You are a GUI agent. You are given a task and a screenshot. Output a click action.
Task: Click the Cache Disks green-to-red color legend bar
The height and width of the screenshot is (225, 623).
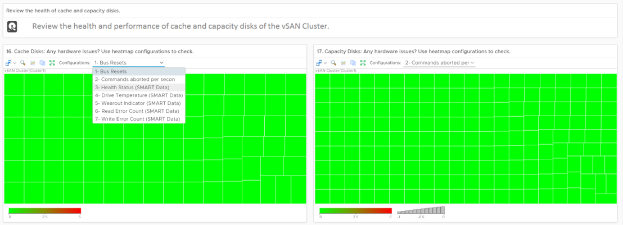tap(45, 211)
